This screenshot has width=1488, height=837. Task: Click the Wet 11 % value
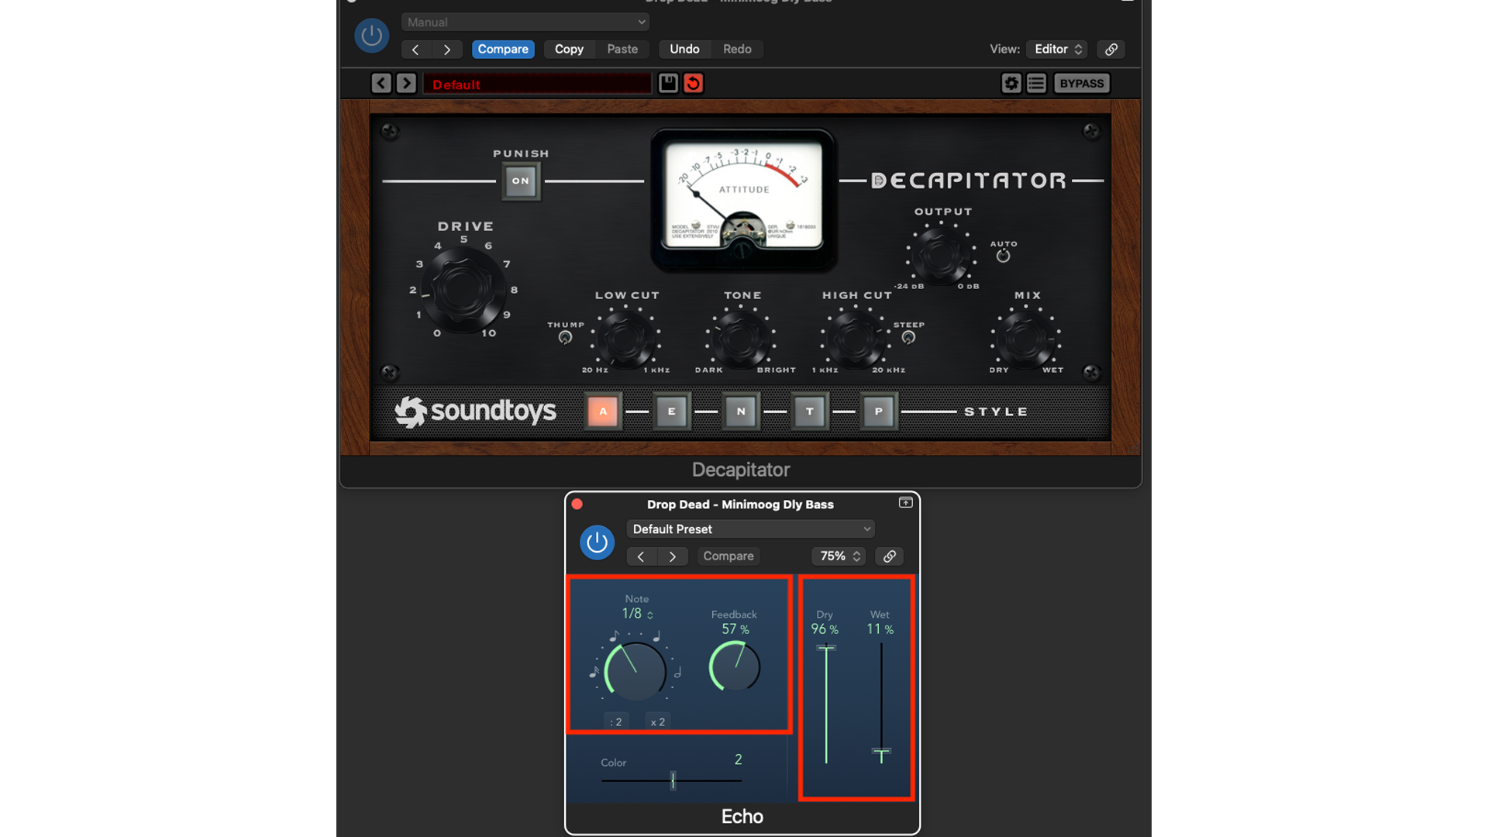(x=880, y=630)
